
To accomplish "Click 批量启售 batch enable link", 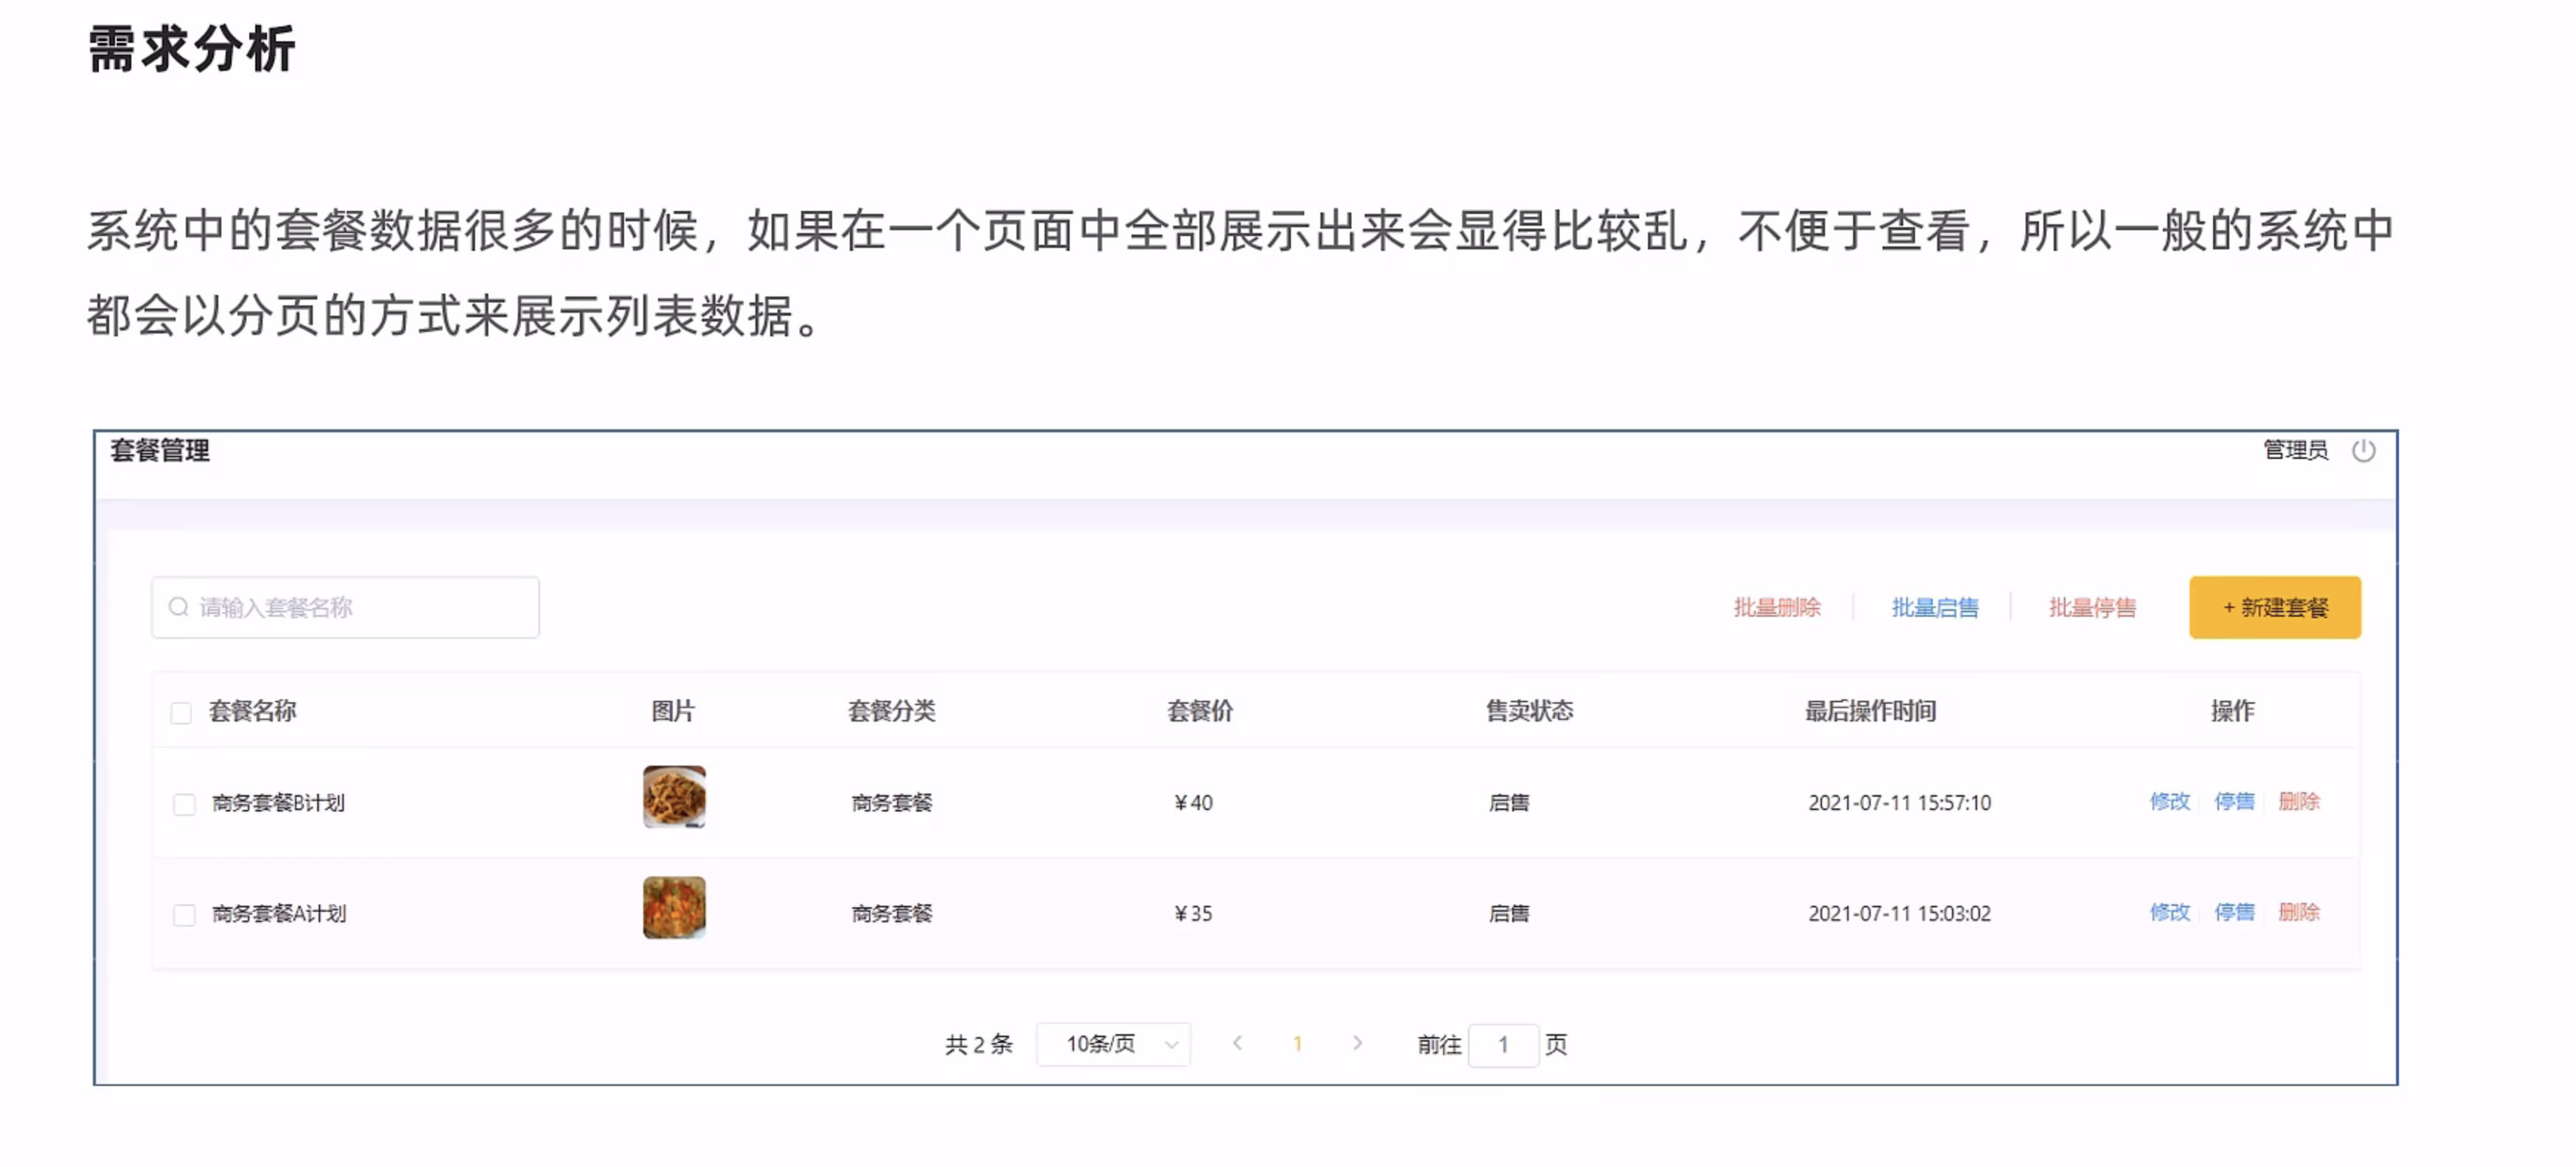I will [x=1934, y=607].
